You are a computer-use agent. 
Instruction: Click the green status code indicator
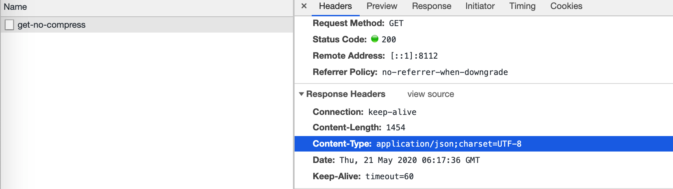tap(375, 39)
